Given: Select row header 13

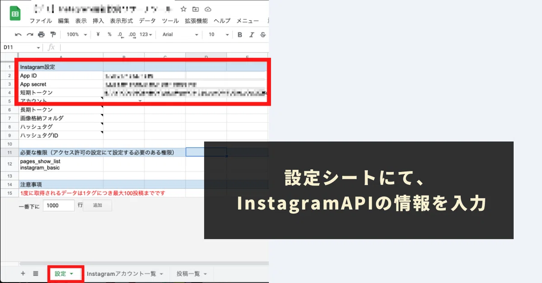Looking at the screenshot, I should tap(9, 176).
